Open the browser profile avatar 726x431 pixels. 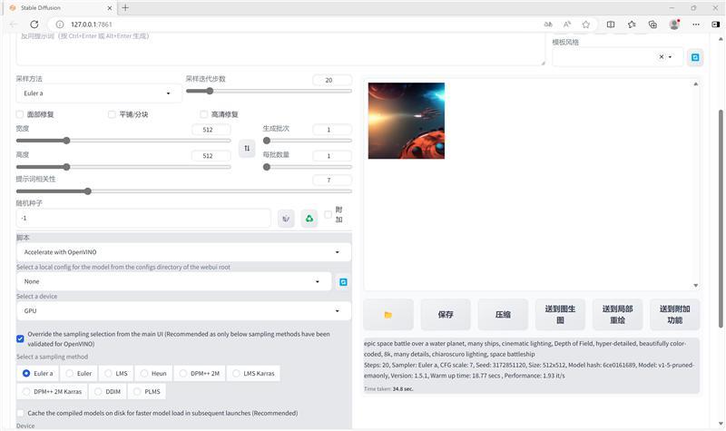click(674, 24)
